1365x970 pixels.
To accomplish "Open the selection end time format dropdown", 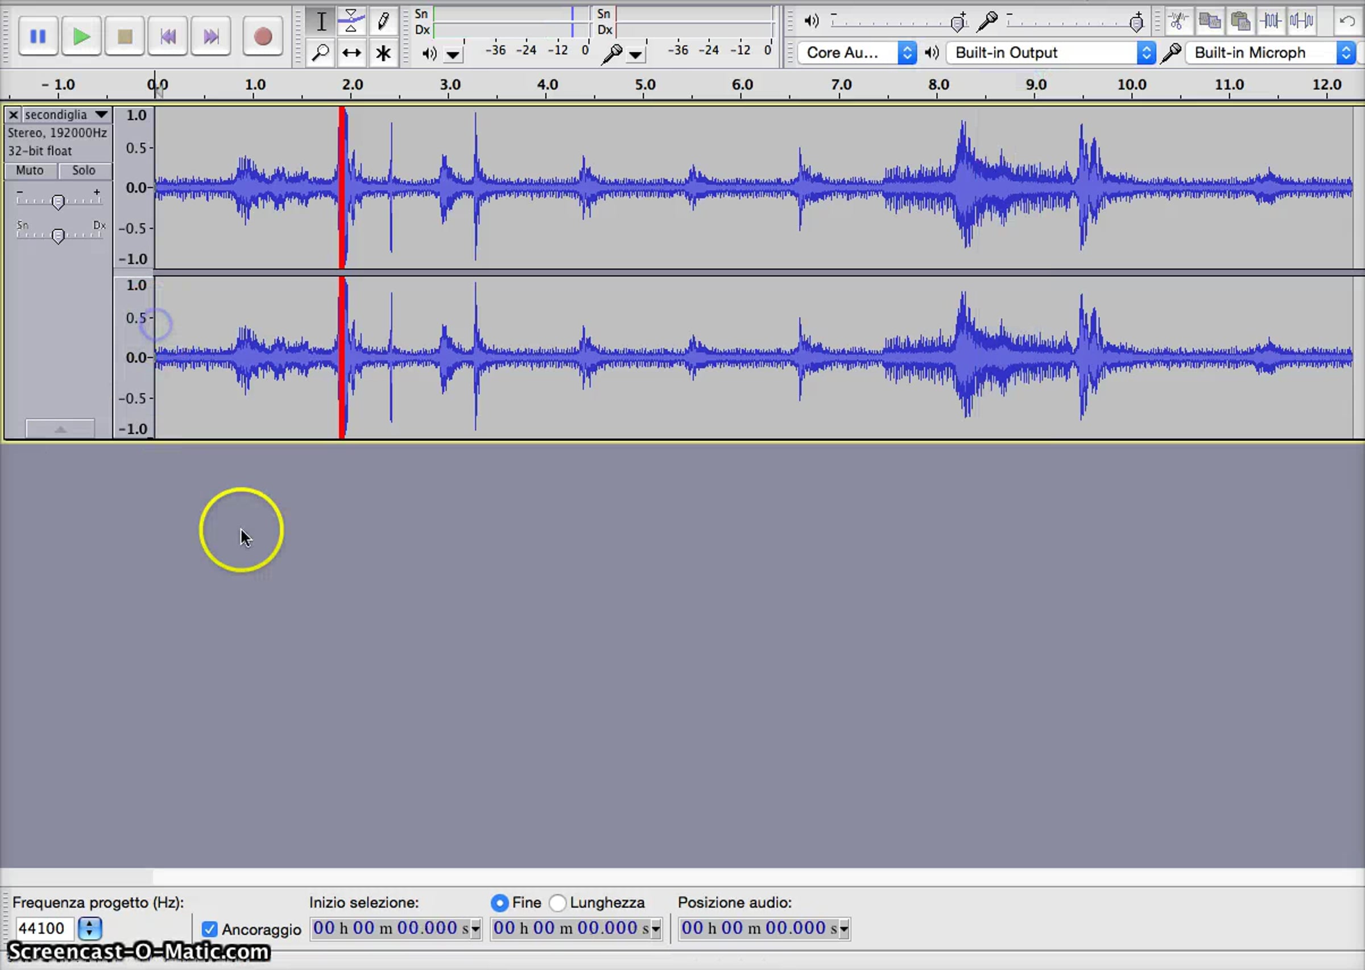I will 656,929.
